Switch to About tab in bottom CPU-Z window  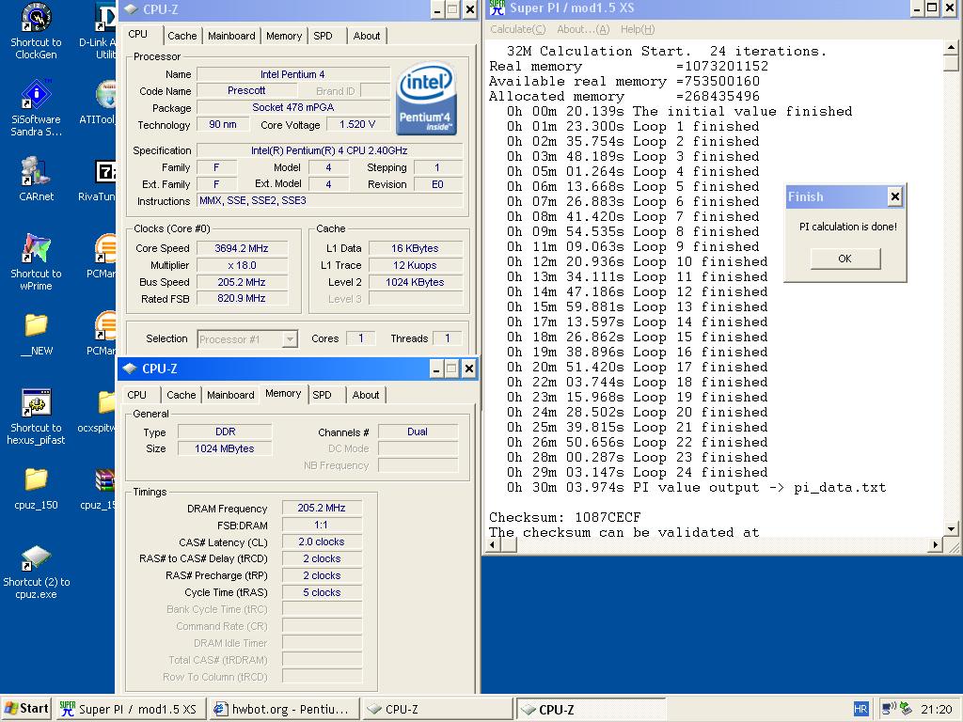pos(366,395)
